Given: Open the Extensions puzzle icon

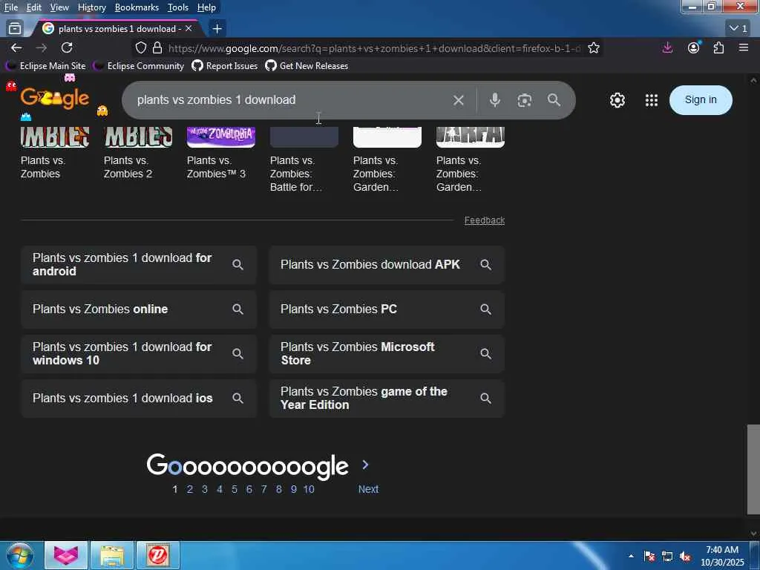Looking at the screenshot, I should (x=718, y=47).
